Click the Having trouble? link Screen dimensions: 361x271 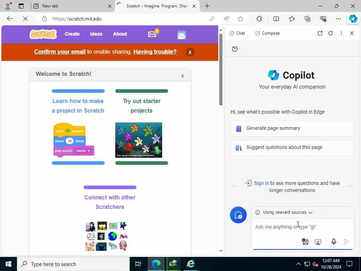(x=155, y=52)
